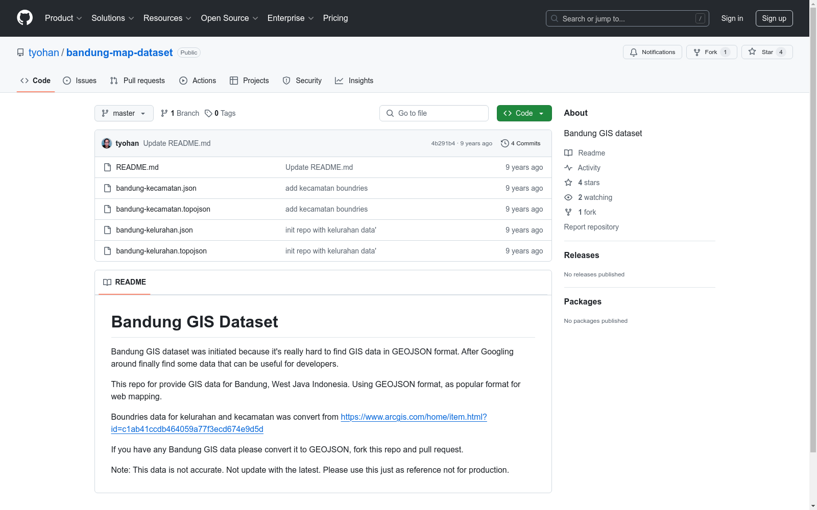Image resolution: width=817 pixels, height=510 pixels.
Task: Open the Projects tab
Action: (x=249, y=81)
